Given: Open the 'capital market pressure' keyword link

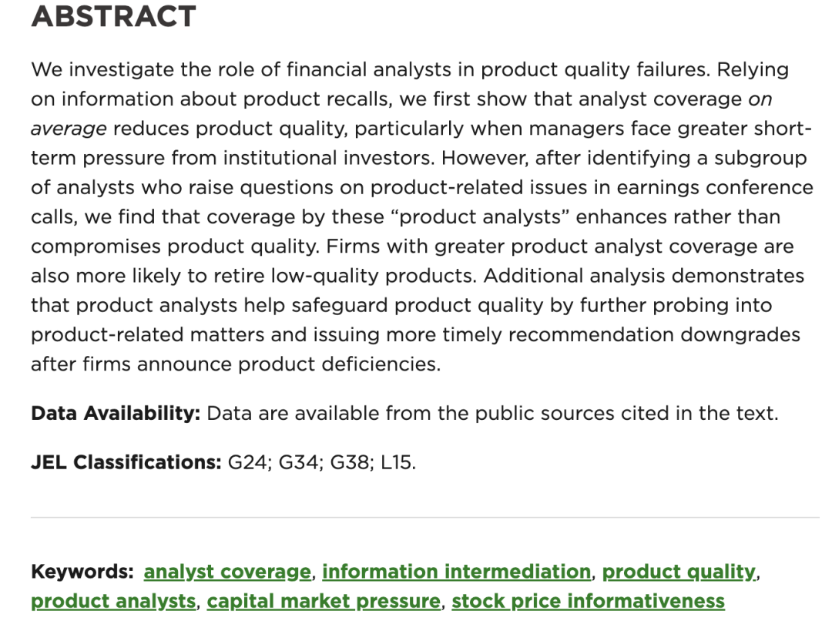Looking at the screenshot, I should coord(324,601).
